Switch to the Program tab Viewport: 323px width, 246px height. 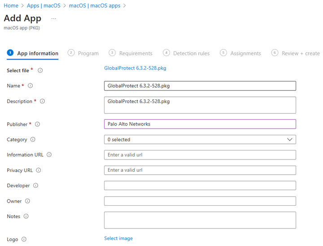click(x=83, y=53)
